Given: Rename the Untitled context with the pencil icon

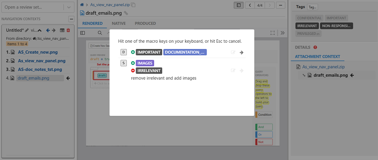Looking at the screenshot, I should coord(27,30).
